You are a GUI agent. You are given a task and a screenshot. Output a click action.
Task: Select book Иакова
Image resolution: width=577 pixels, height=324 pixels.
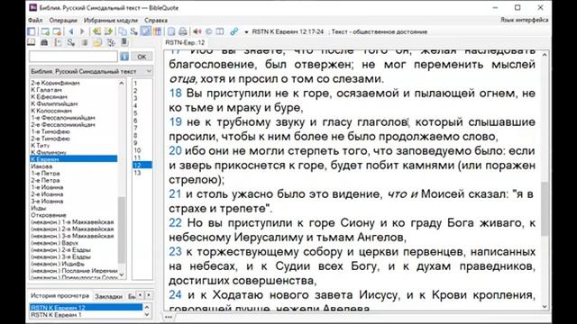pyautogui.click(x=41, y=166)
